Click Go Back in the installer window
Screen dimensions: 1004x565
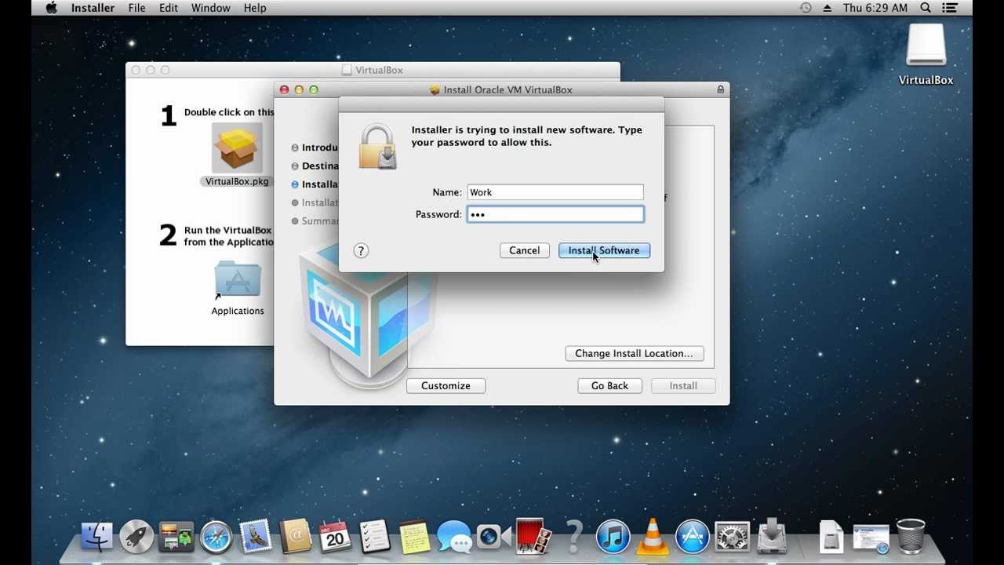[x=609, y=385]
